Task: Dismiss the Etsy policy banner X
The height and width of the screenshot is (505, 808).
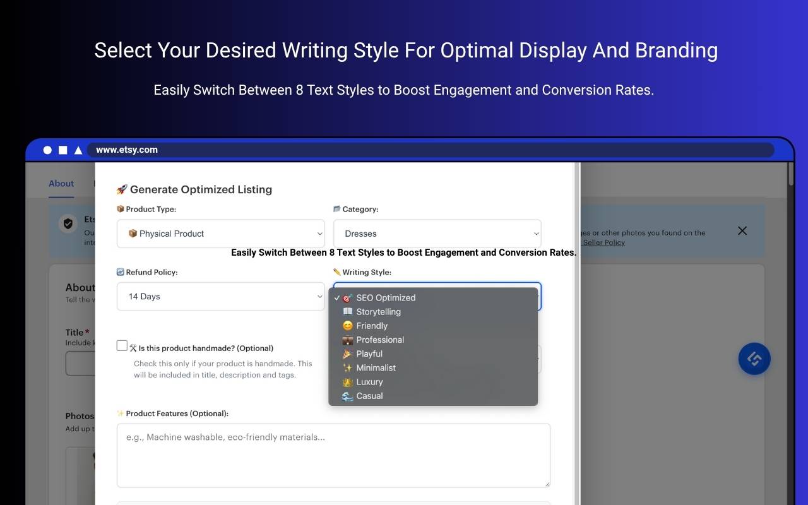Action: [x=742, y=231]
